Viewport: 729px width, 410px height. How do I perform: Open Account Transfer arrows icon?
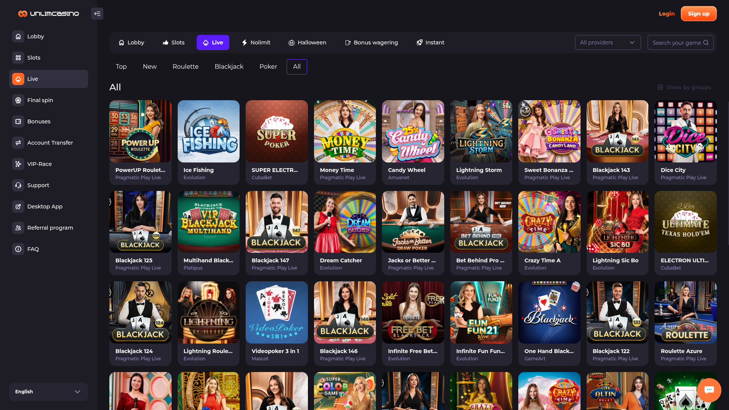click(18, 143)
